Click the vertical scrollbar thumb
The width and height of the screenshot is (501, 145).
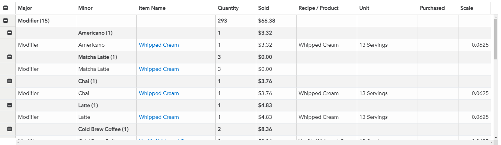tap(496, 39)
